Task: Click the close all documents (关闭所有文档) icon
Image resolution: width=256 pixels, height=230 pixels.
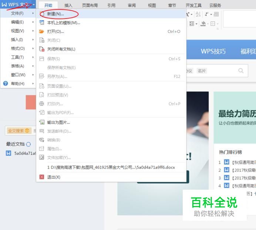Action: click(42, 49)
